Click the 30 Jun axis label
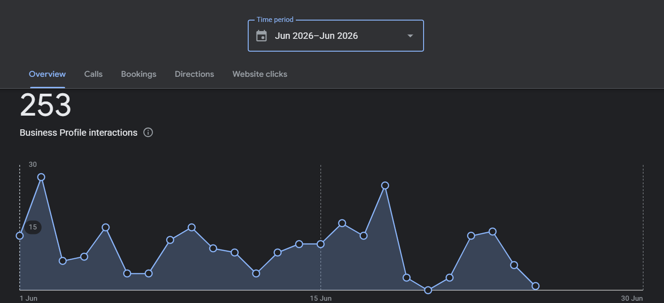 (x=632, y=298)
